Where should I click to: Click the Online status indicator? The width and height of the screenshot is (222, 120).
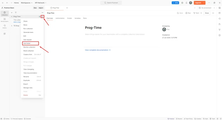coord(6,119)
